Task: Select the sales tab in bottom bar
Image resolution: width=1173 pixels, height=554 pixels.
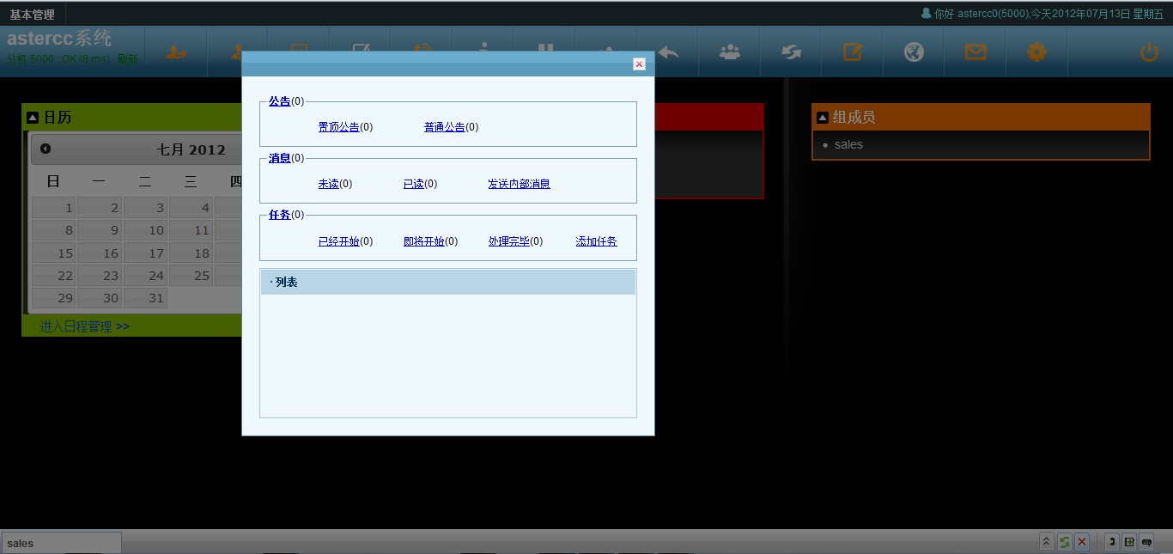Action: [61, 543]
